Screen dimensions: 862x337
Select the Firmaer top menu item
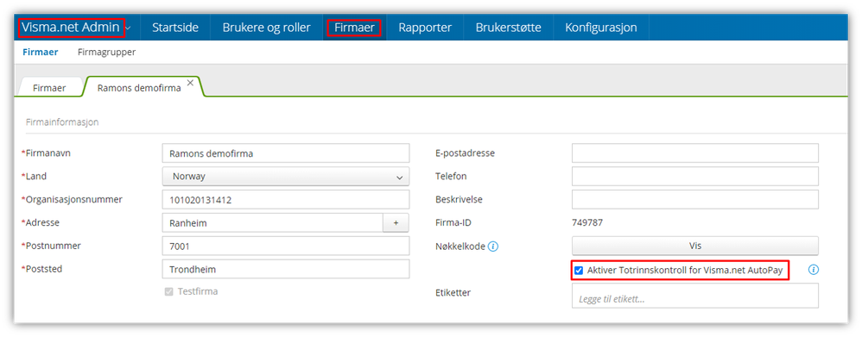click(x=354, y=28)
